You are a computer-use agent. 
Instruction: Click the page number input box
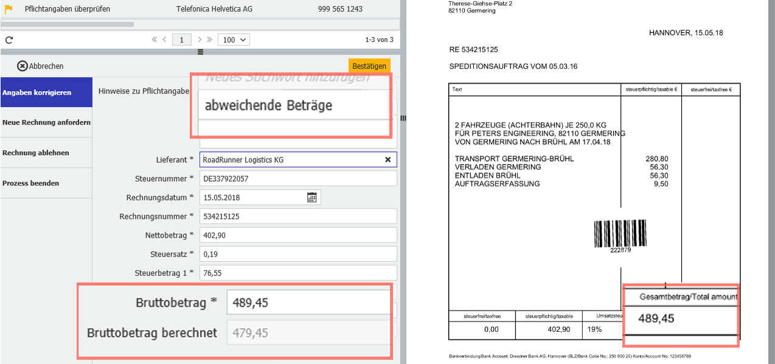click(x=181, y=40)
